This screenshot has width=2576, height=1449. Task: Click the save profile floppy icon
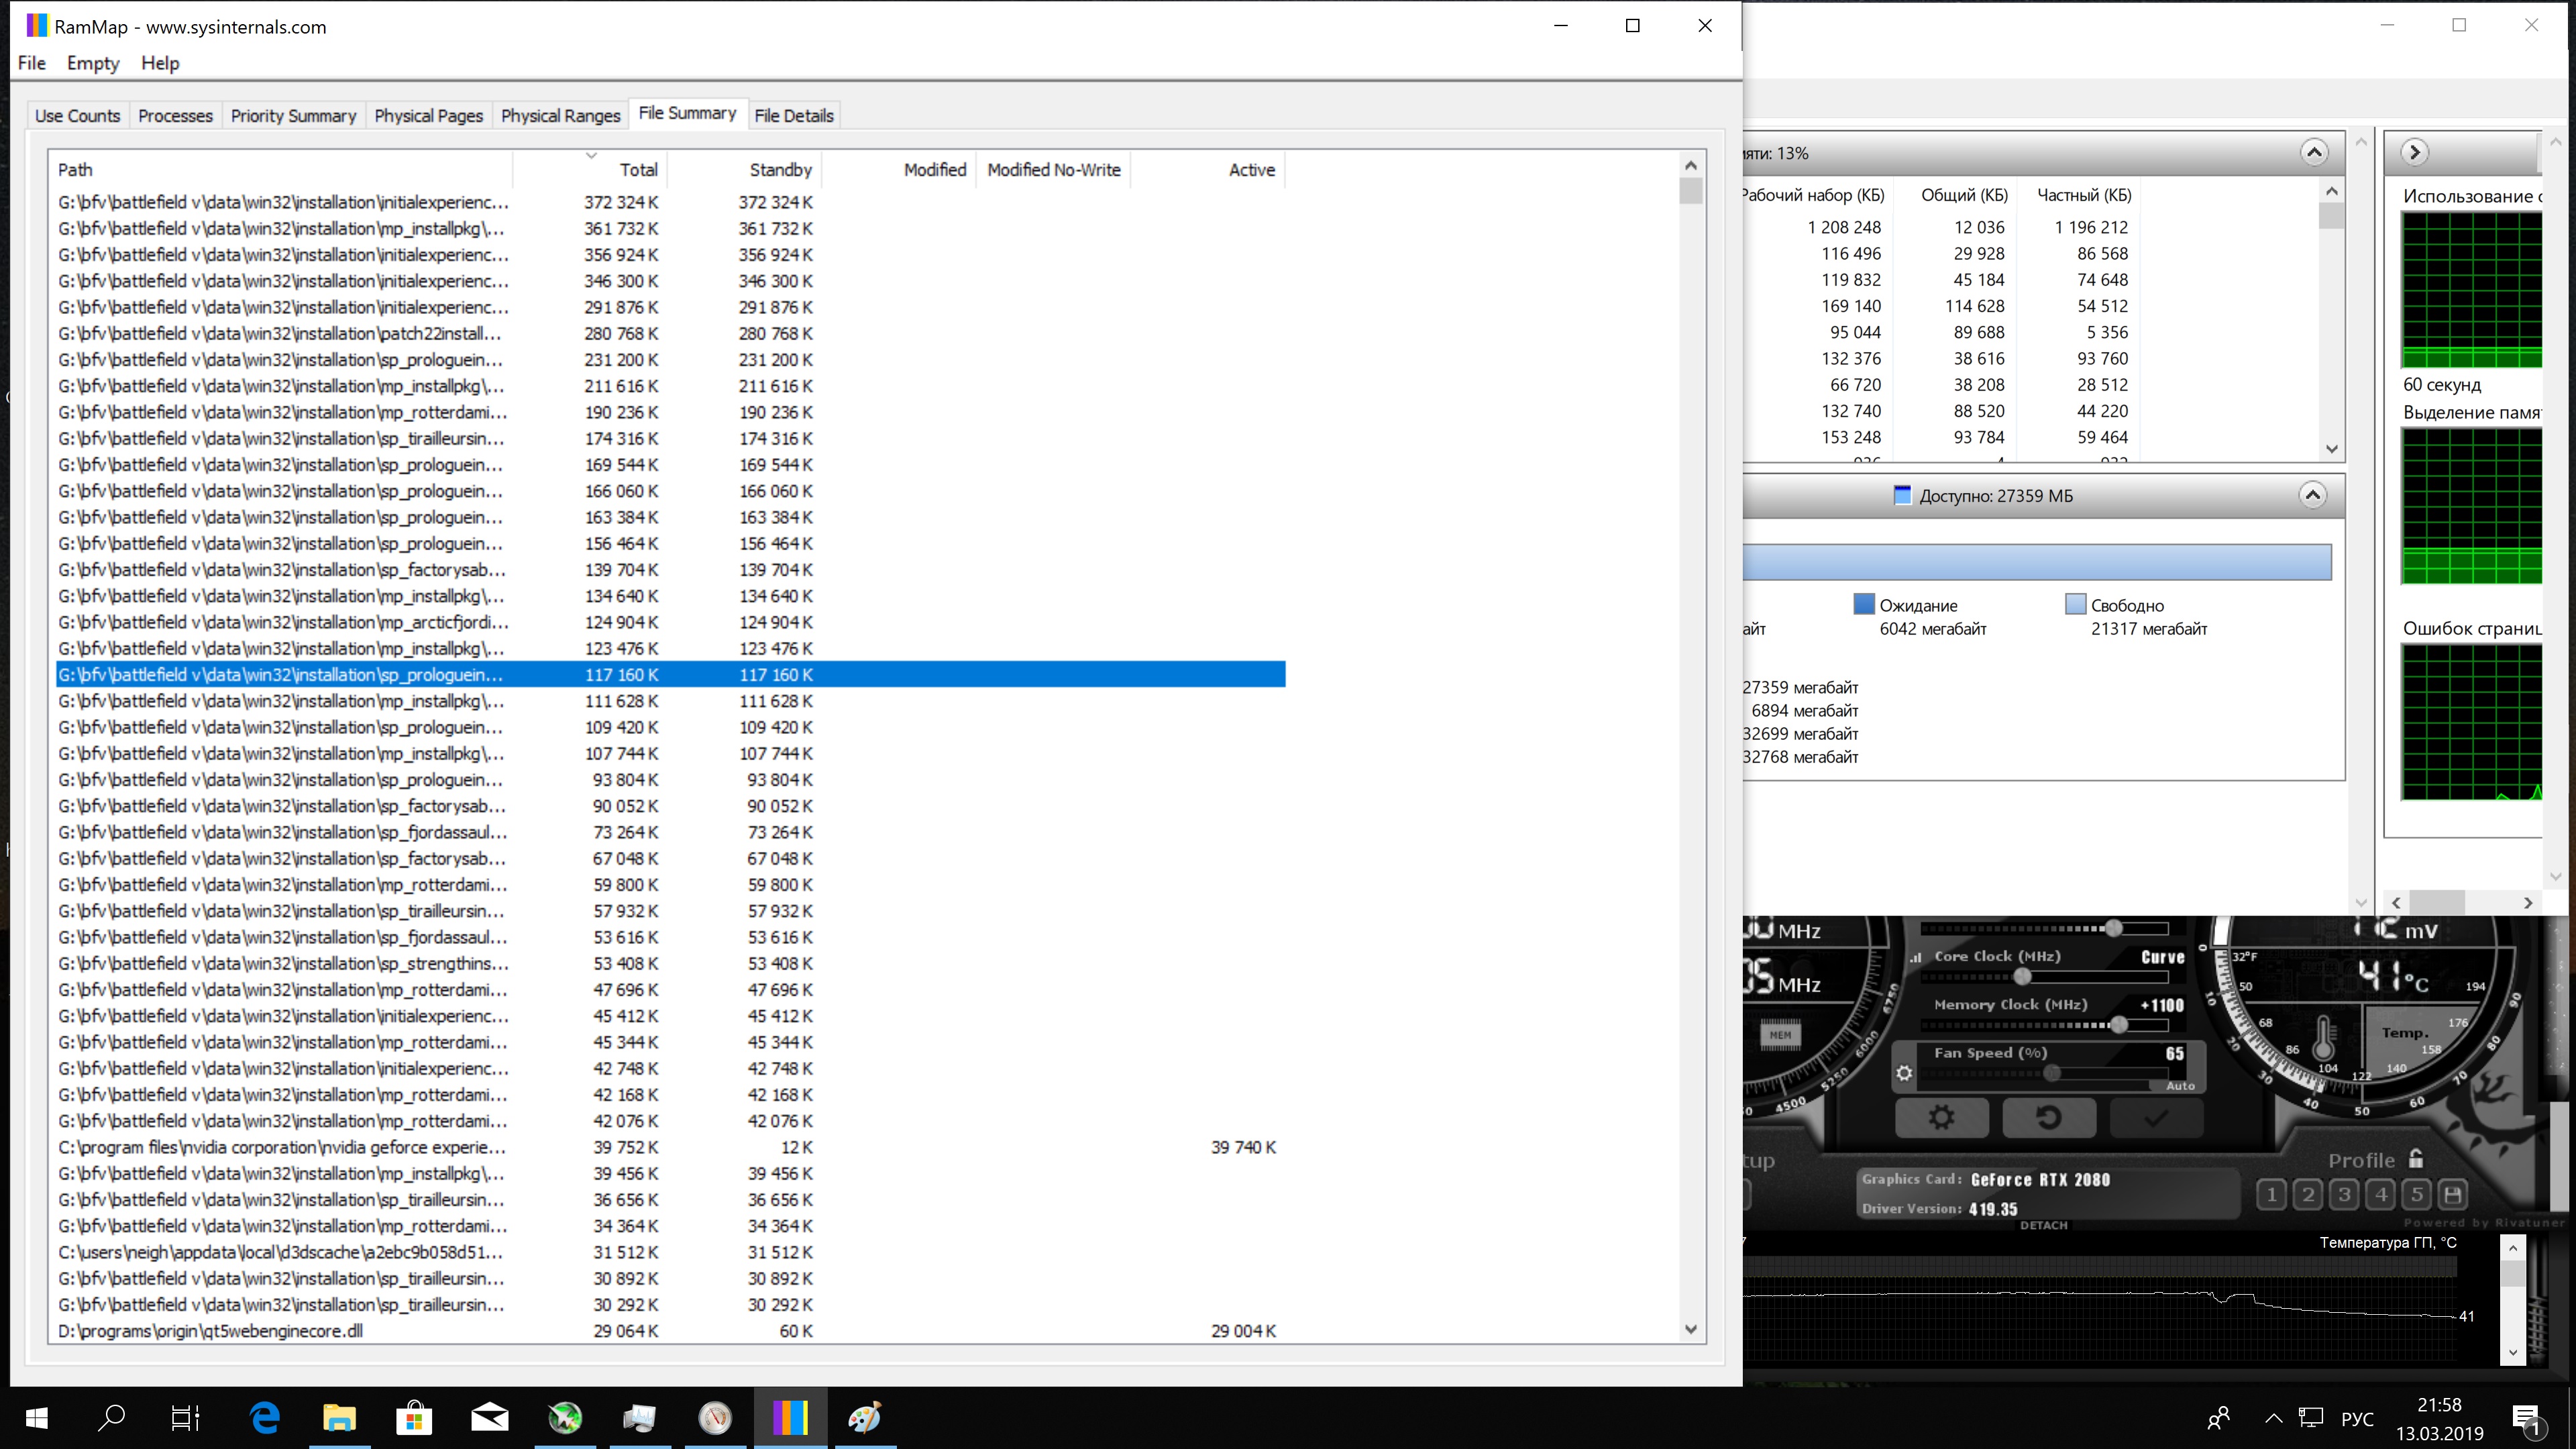[2452, 1194]
